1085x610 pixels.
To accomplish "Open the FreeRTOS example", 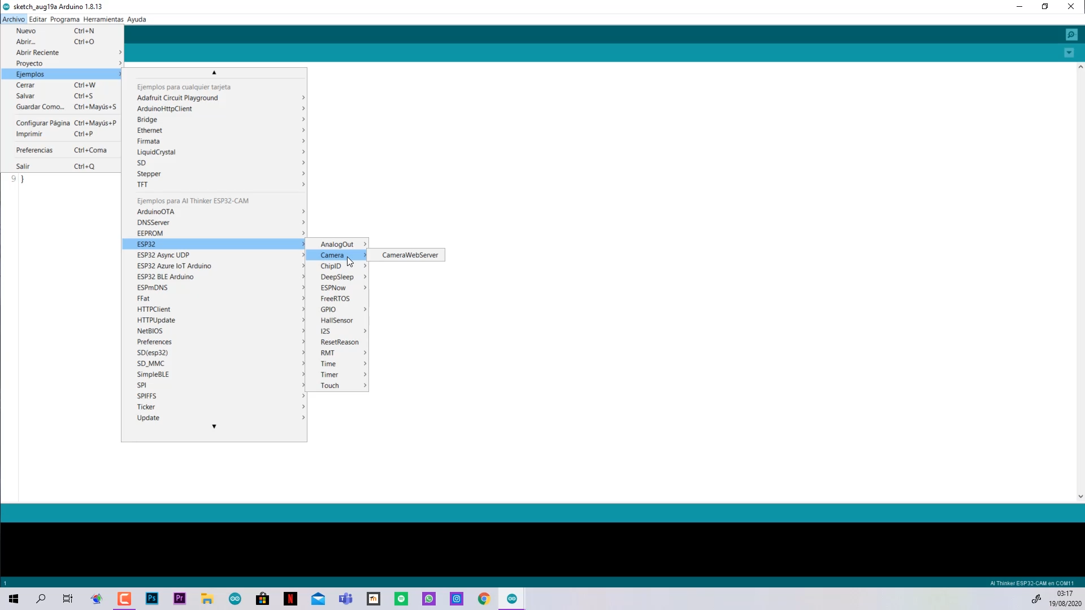I will click(335, 299).
